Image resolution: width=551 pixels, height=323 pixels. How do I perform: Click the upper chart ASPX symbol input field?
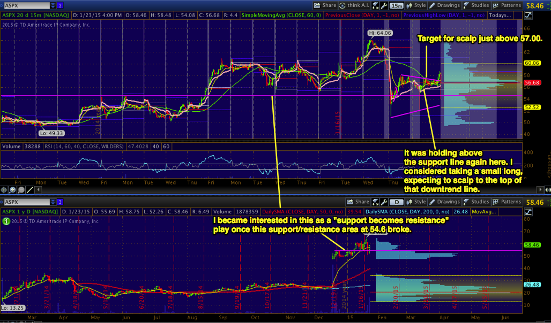(x=25, y=5)
